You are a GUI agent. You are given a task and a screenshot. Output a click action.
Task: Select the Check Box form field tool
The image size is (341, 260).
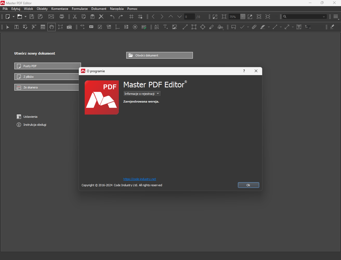[x=100, y=27]
